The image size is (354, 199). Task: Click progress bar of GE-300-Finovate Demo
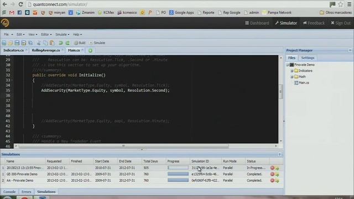pos(178,174)
